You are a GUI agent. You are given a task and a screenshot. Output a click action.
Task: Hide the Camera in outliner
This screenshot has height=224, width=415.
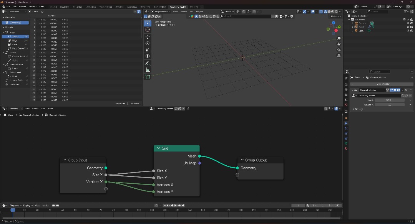408,23
